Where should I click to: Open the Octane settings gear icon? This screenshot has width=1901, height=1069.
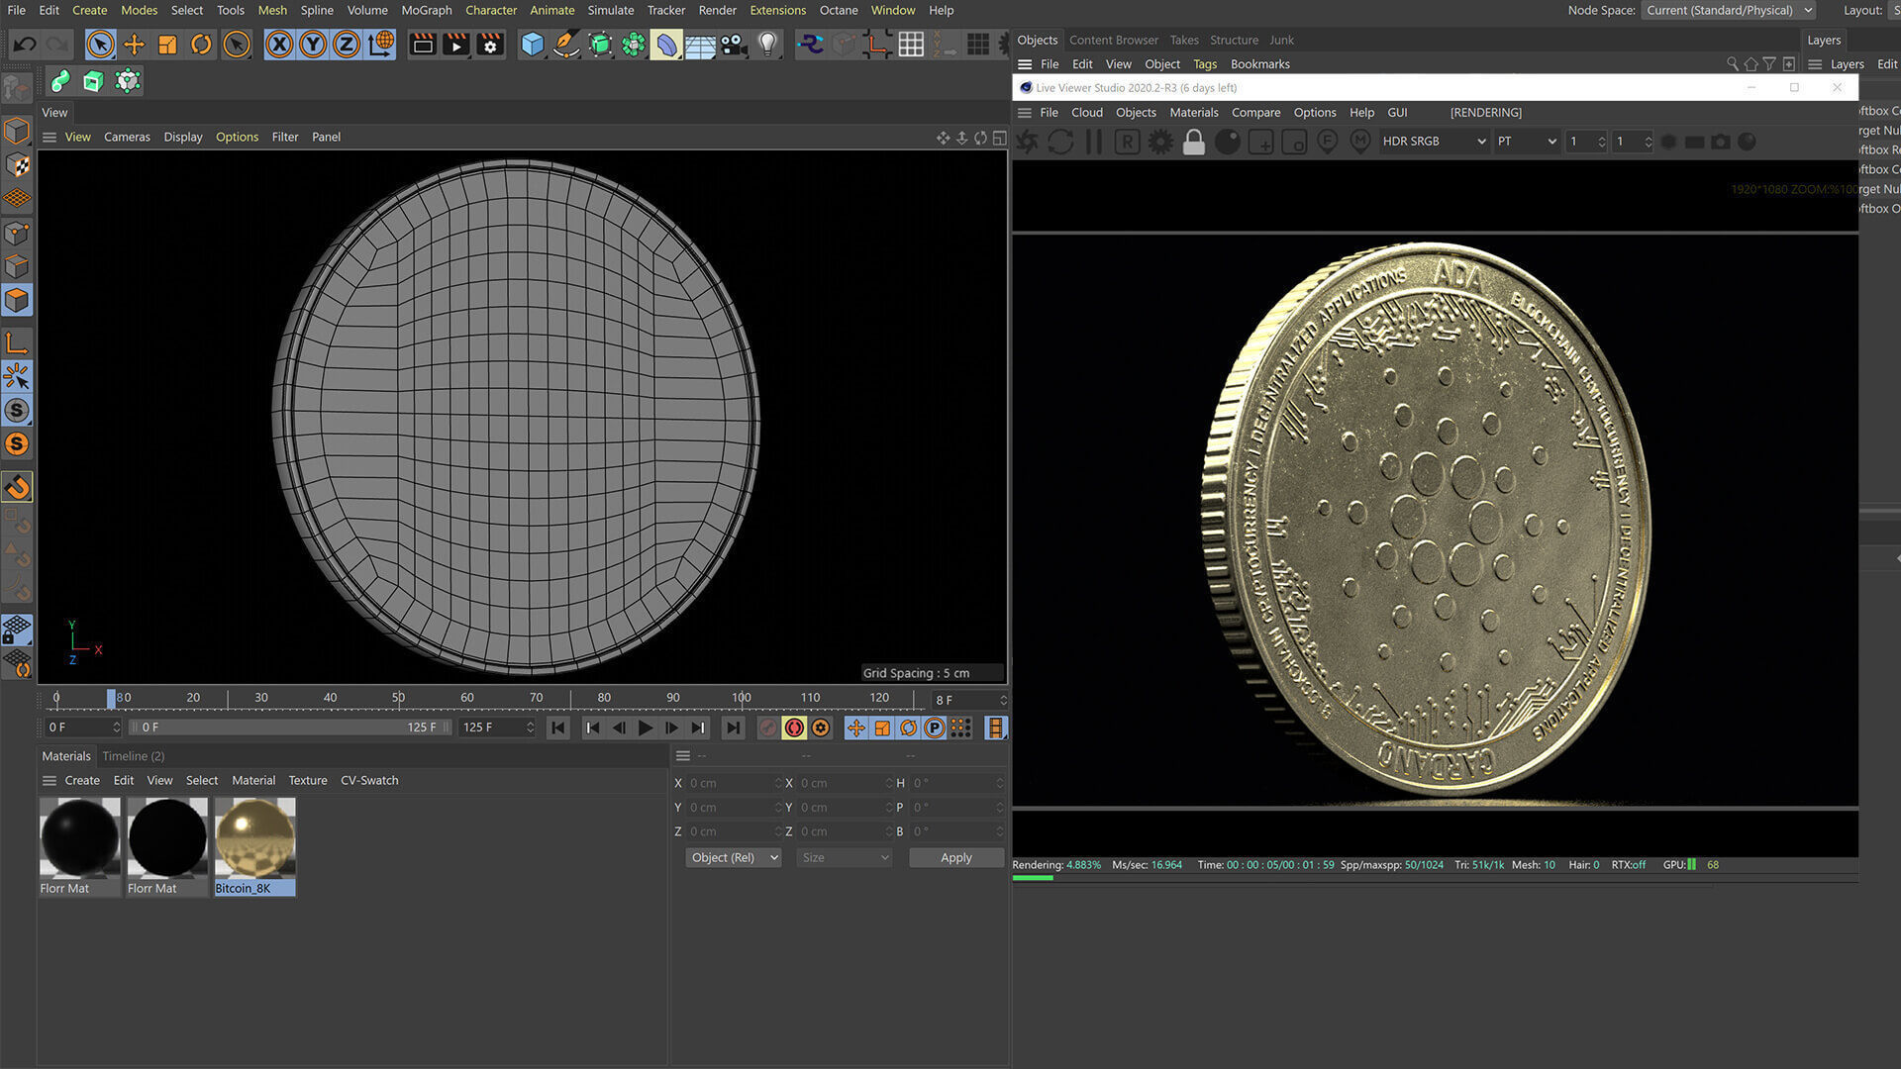pyautogui.click(x=1160, y=143)
